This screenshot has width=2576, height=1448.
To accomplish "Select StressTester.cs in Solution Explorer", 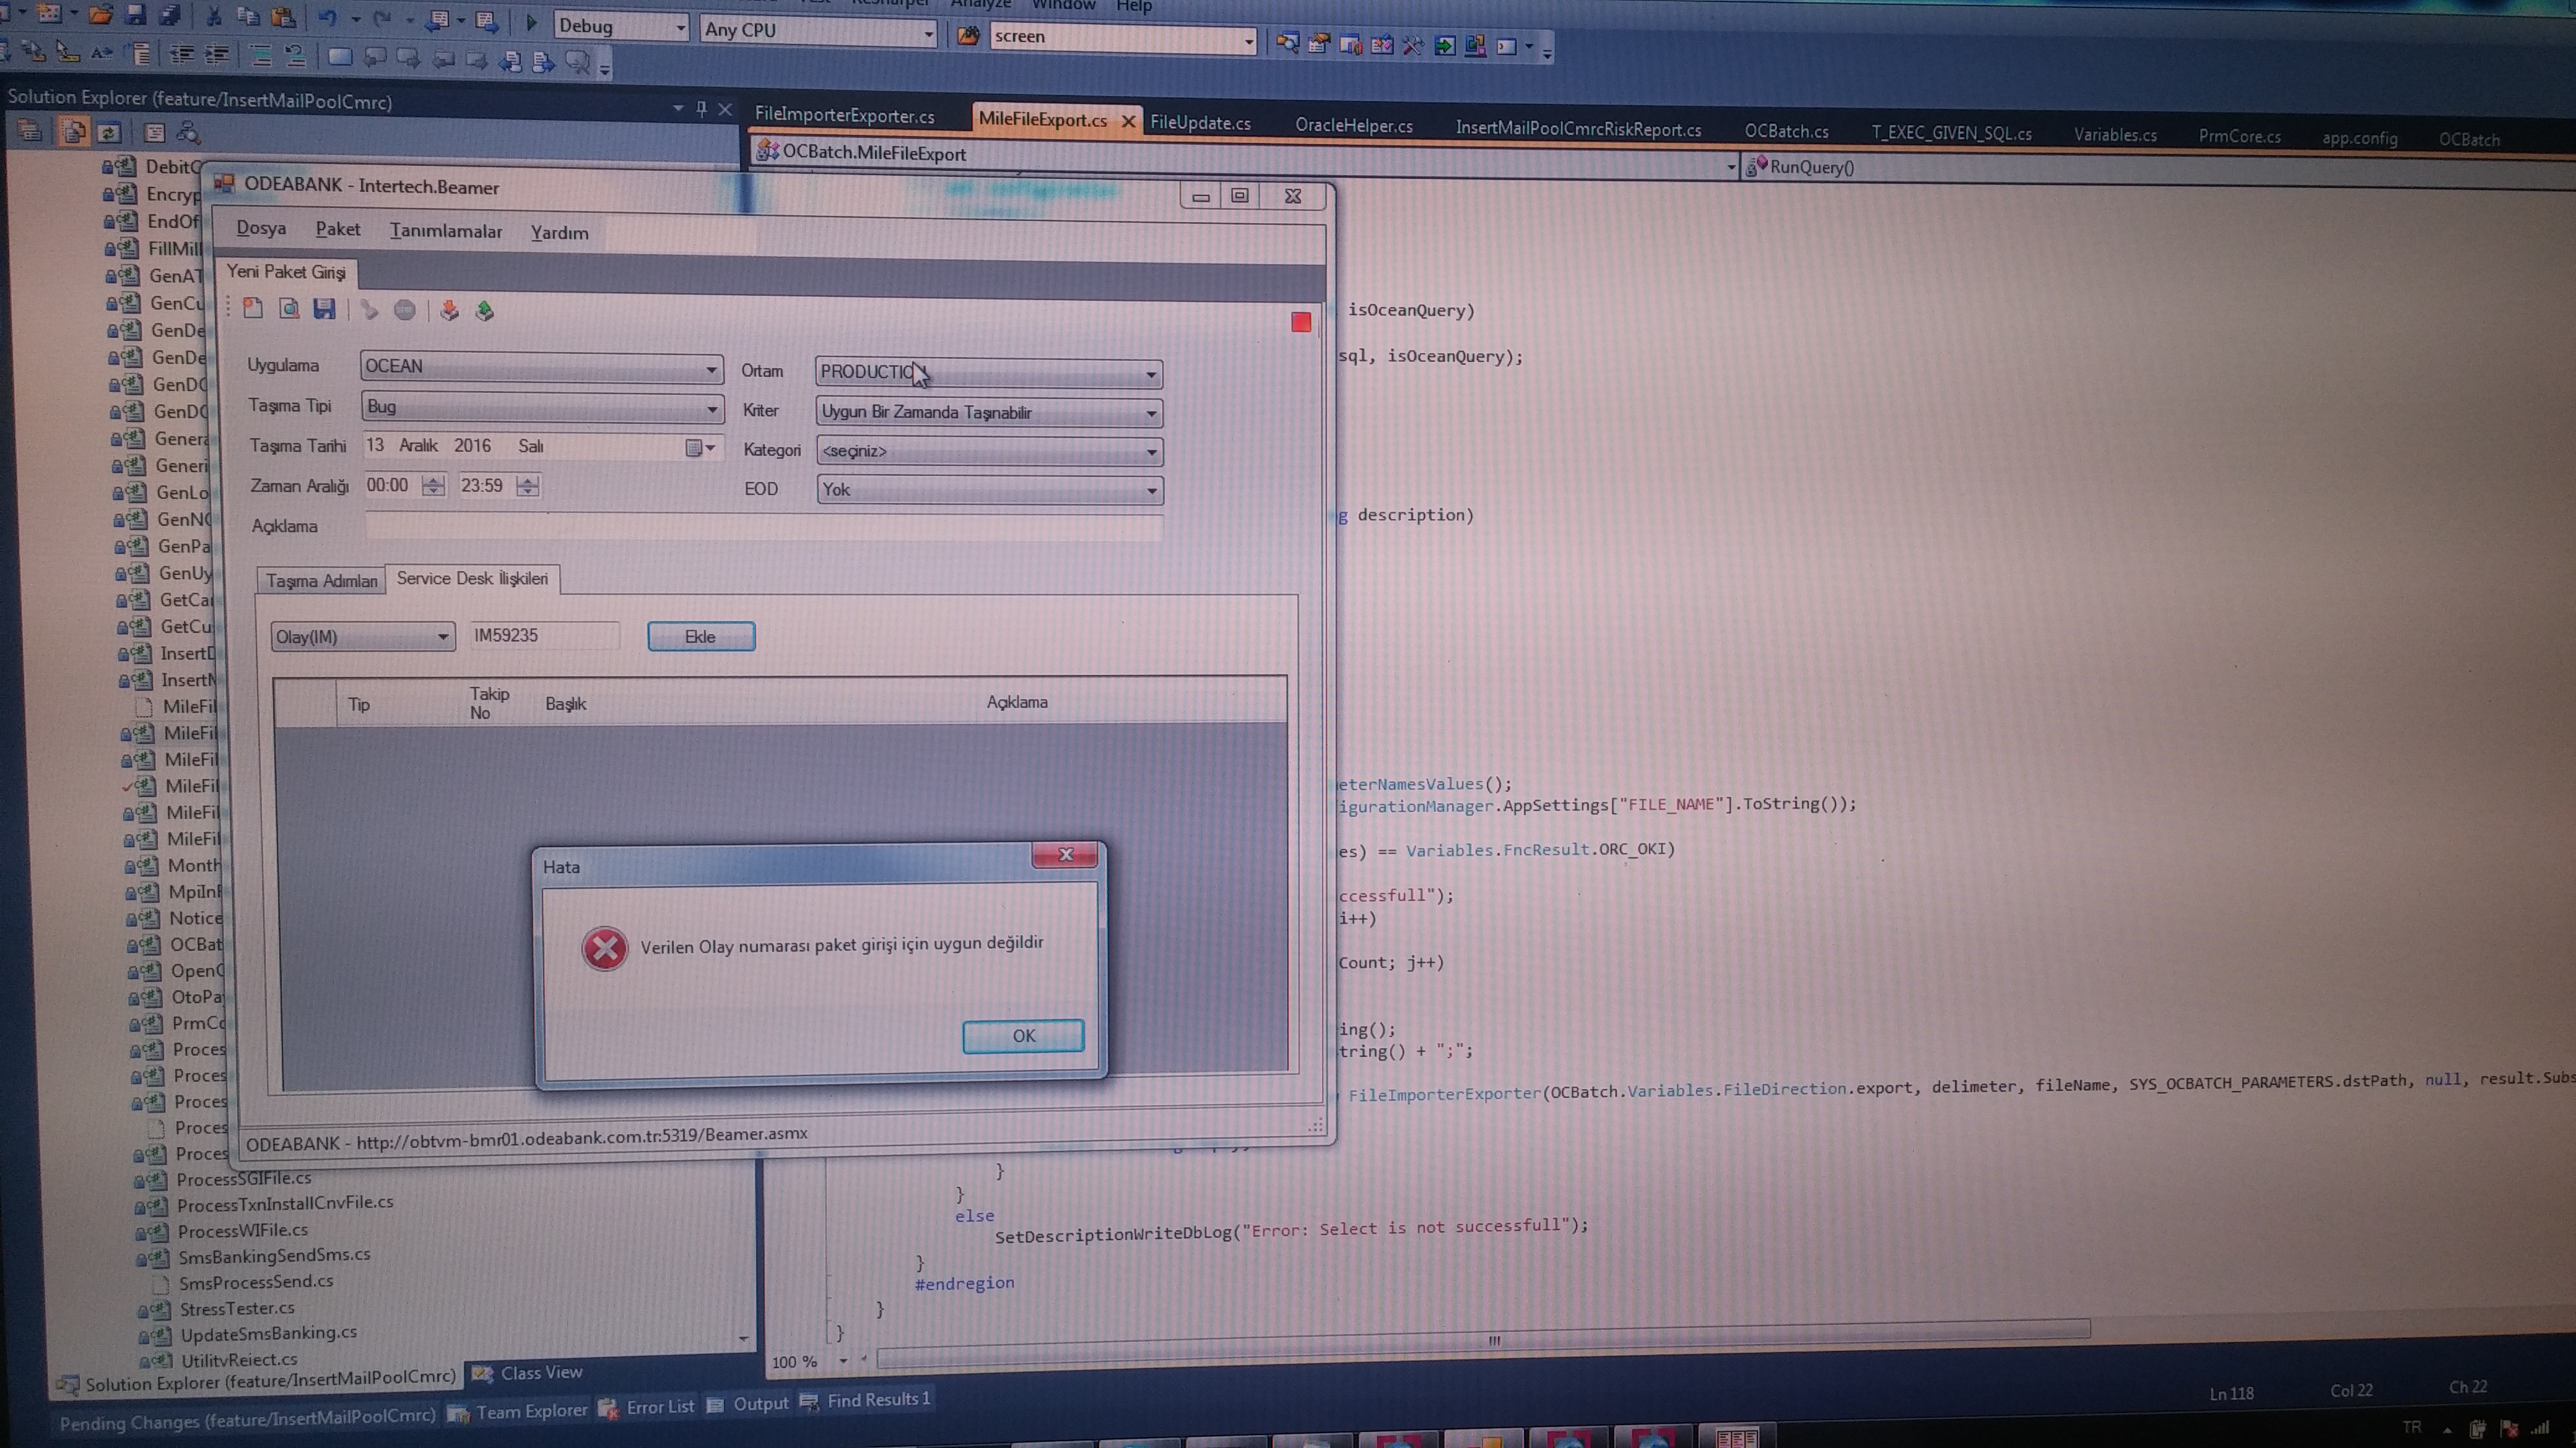I will [x=237, y=1308].
